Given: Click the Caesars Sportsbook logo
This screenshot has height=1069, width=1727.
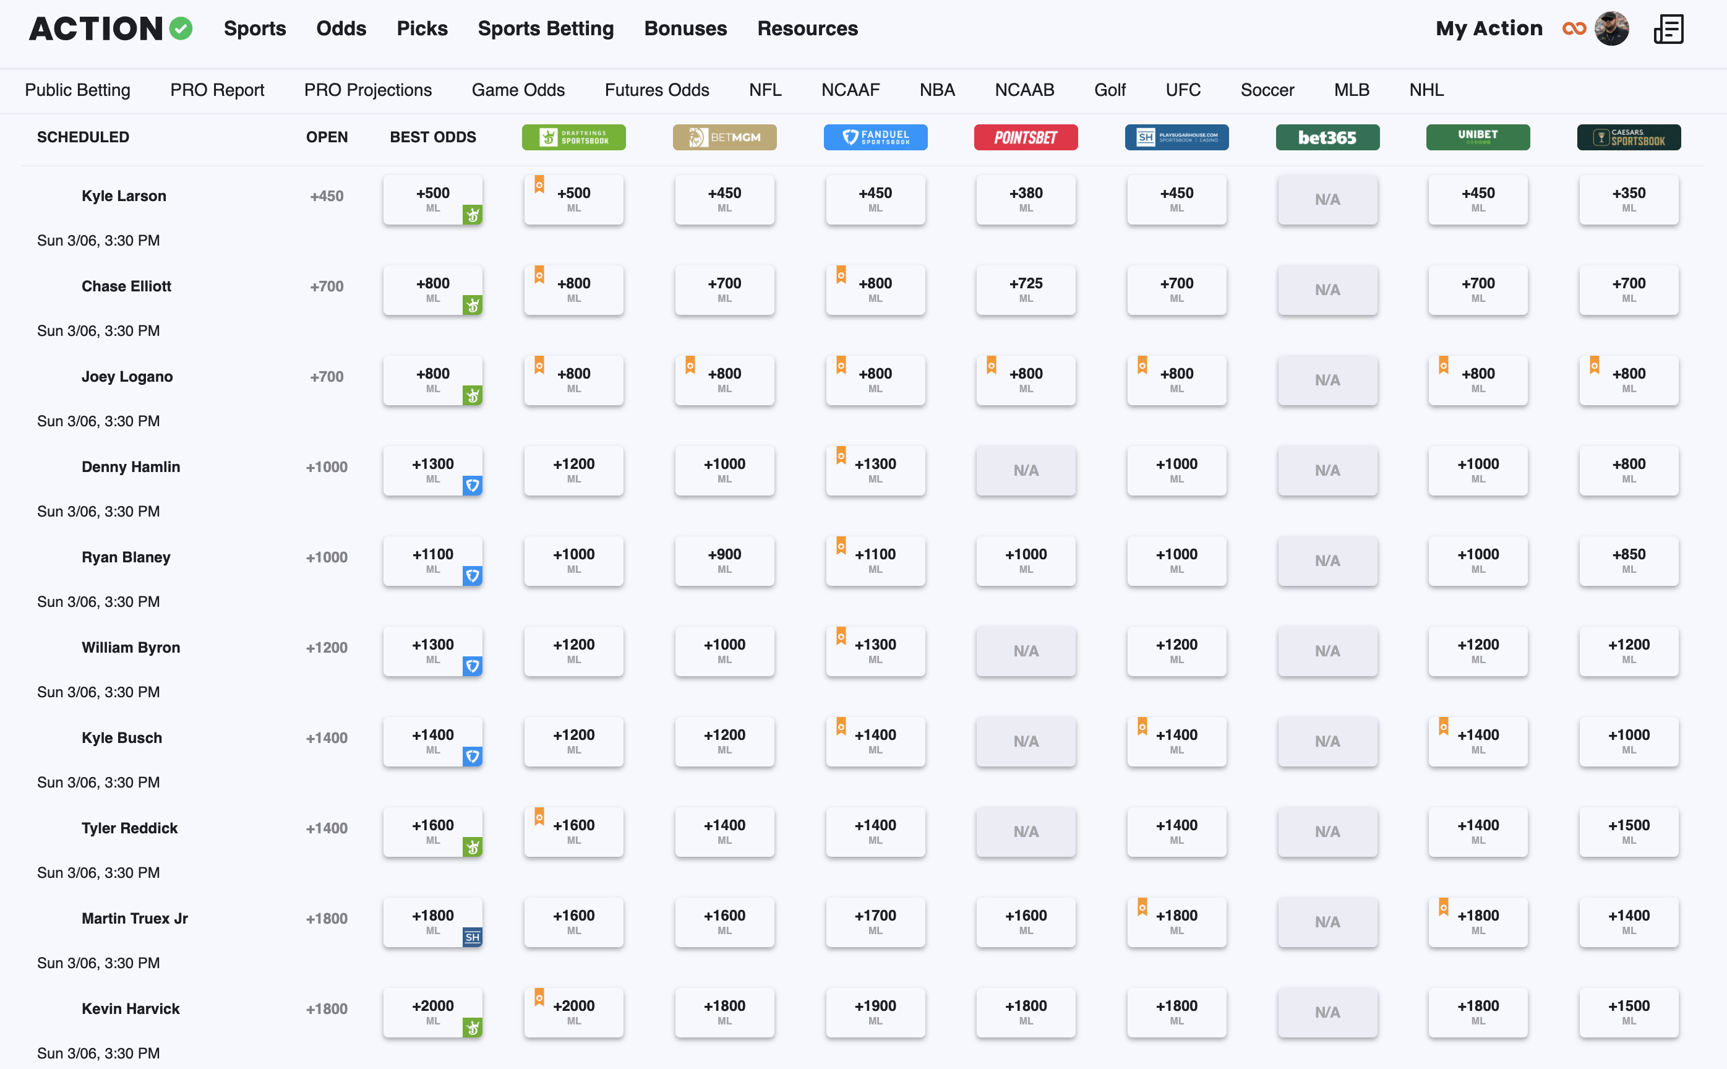Looking at the screenshot, I should [1628, 137].
